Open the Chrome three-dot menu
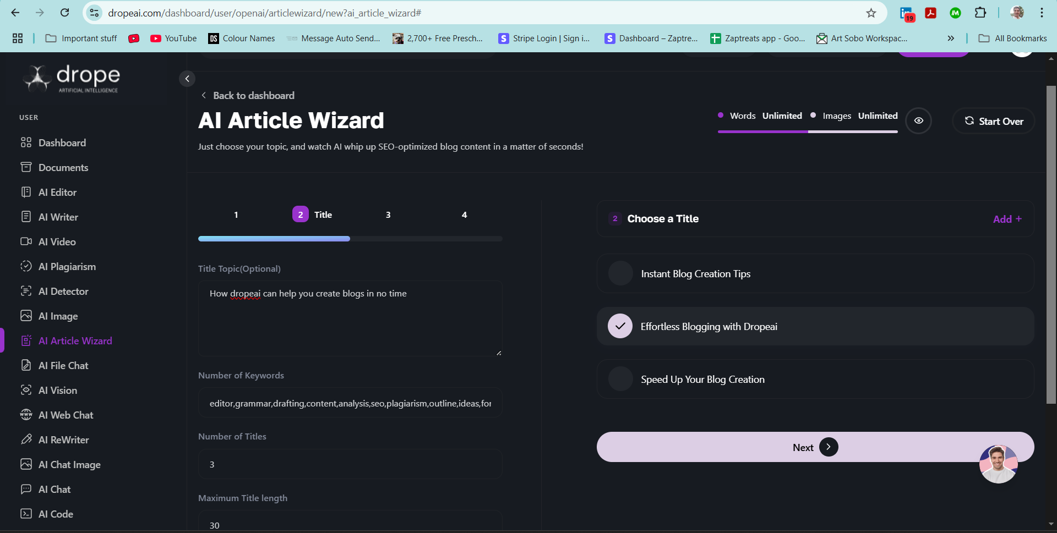Screen dimensions: 1057x533 click(1042, 13)
